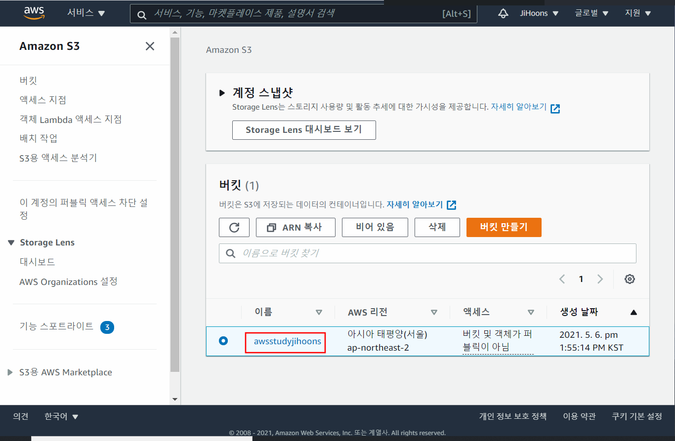Click the Amazon S3 breadcrumb
The width and height of the screenshot is (675, 441).
(229, 50)
